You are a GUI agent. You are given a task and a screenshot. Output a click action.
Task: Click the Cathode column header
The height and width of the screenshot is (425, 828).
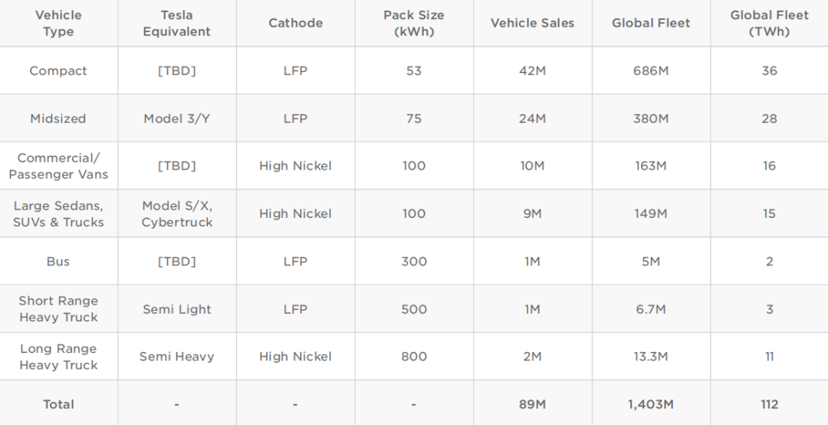point(295,23)
